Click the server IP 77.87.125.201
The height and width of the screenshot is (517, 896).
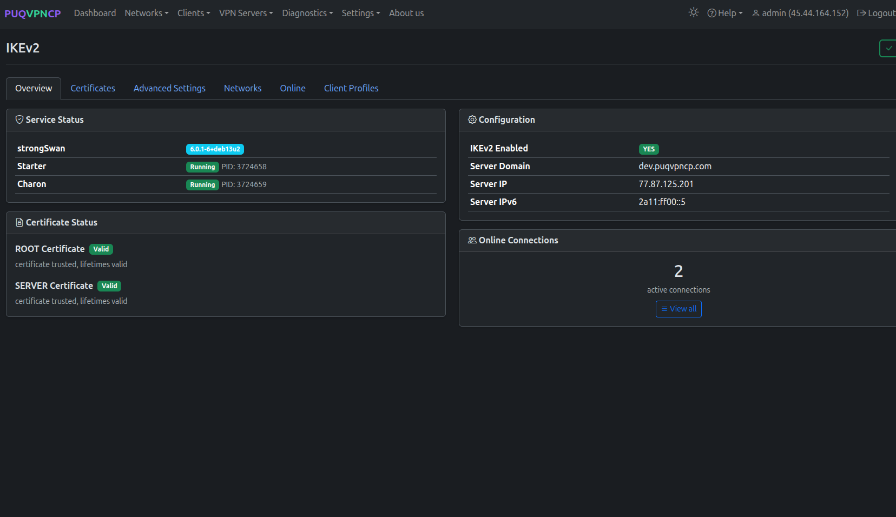666,184
